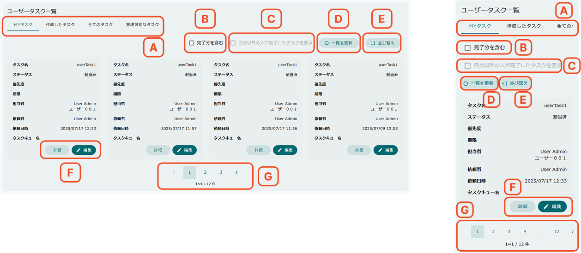Go to page 3 in wide-layout pagination
Viewport: 581px width, 253px height.
(221, 172)
